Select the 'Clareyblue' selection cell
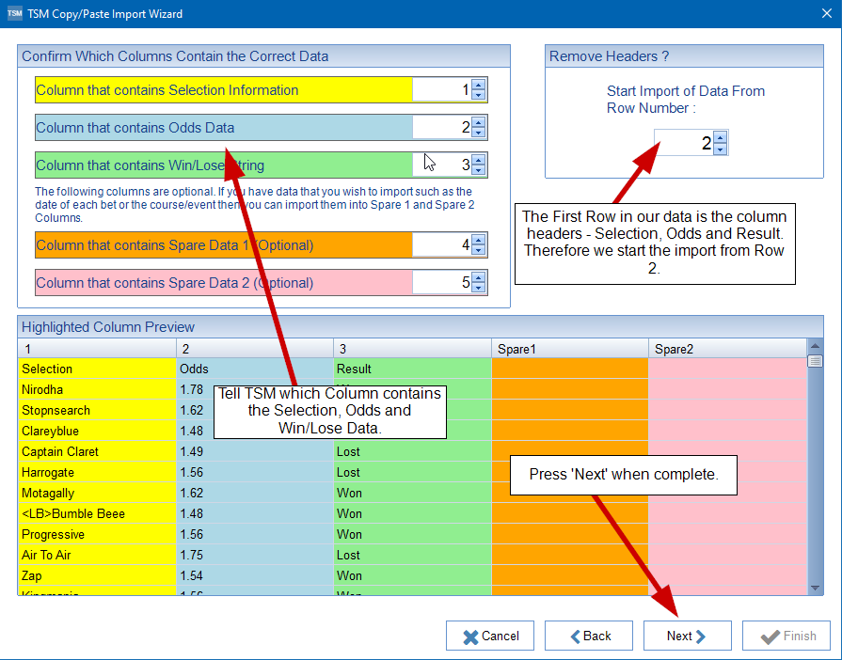842x660 pixels. pyautogui.click(x=97, y=431)
